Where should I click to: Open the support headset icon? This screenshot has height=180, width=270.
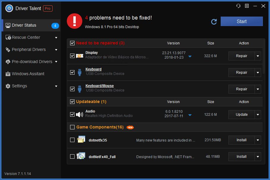pos(238,6)
